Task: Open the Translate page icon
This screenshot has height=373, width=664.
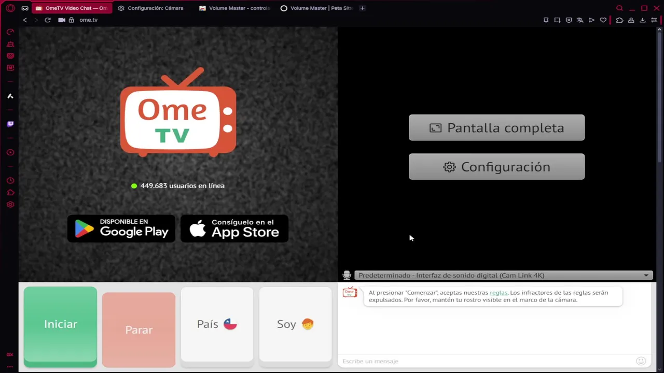Action: point(580,20)
